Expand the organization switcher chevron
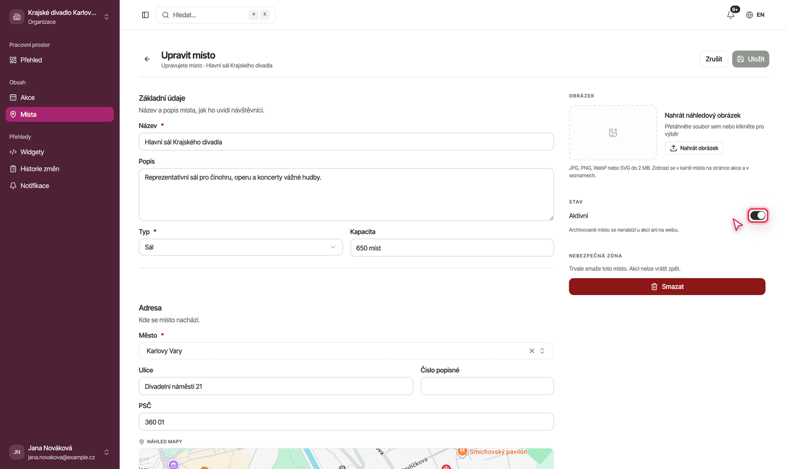Image resolution: width=788 pixels, height=469 pixels. pos(106,17)
